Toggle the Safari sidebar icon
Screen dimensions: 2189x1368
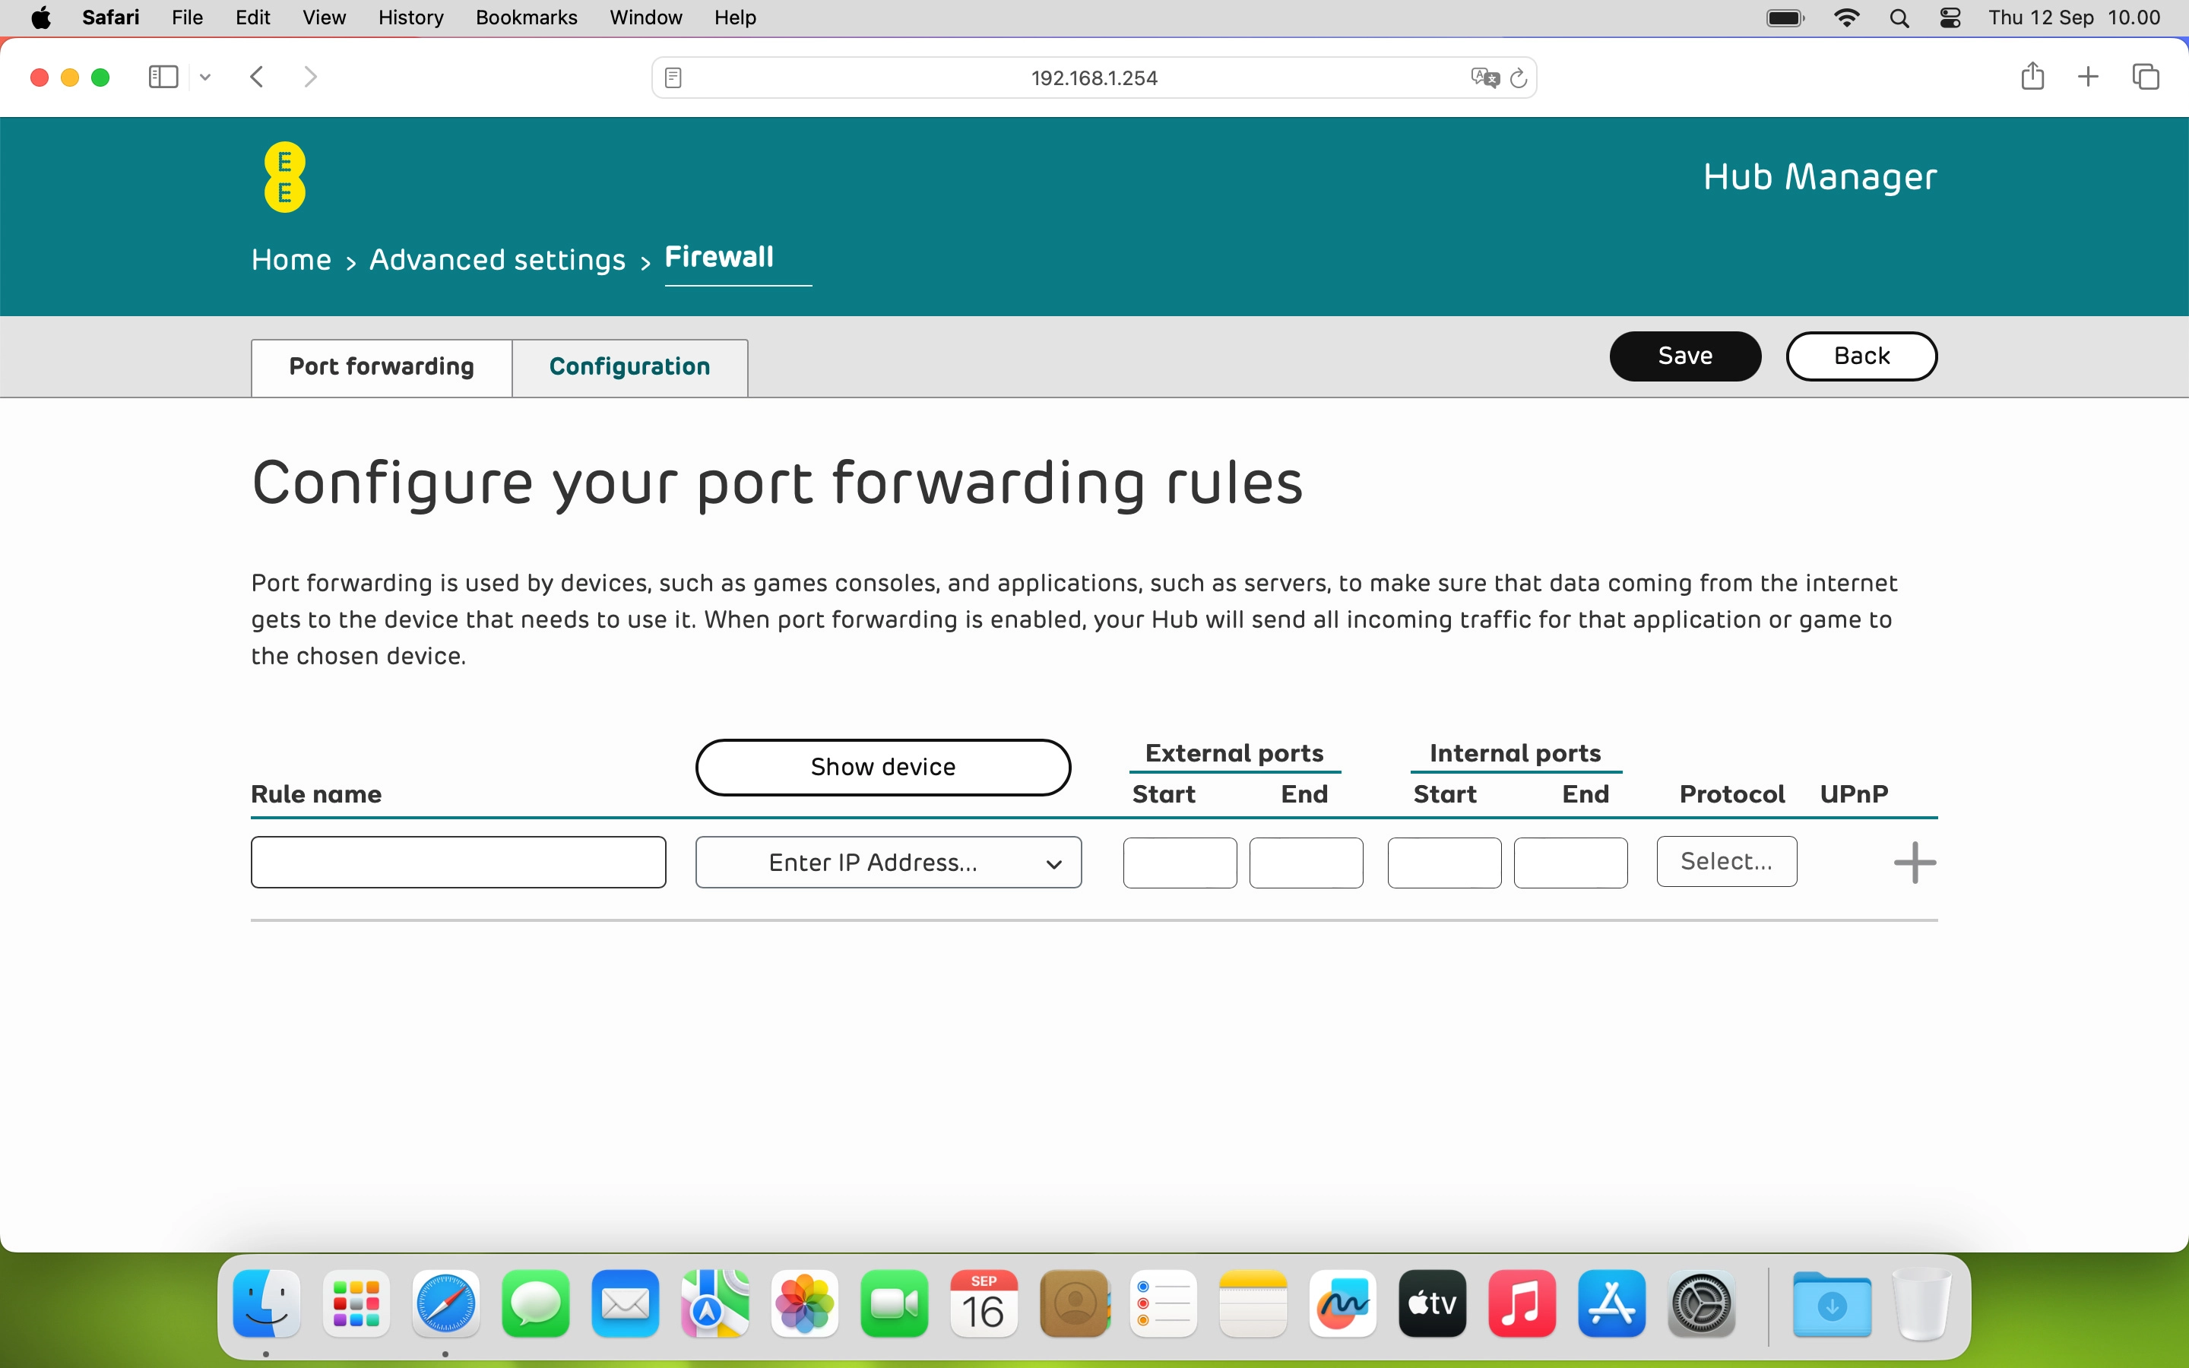pyautogui.click(x=163, y=77)
